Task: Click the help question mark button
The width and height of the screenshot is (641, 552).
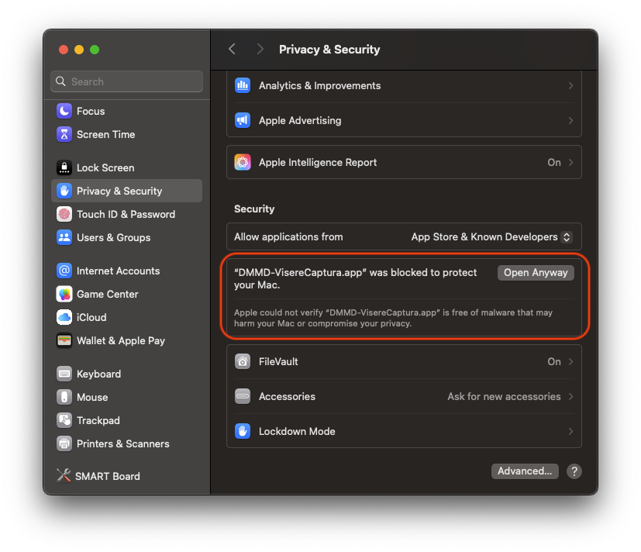Action: 574,471
